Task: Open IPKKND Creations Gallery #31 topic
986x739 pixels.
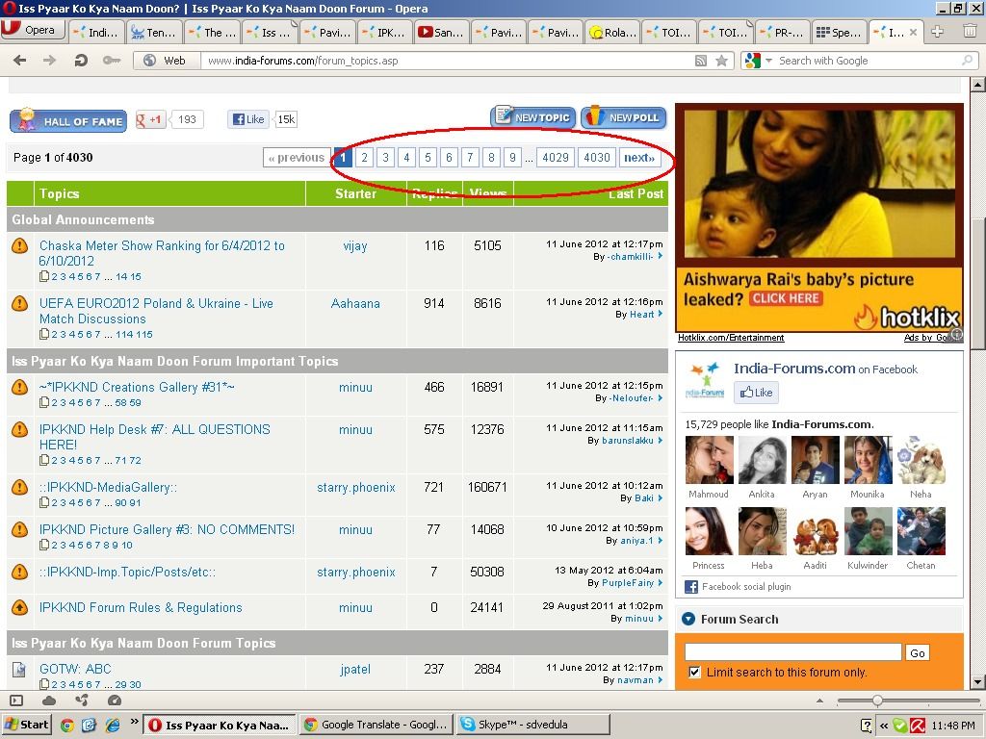Action: (137, 387)
